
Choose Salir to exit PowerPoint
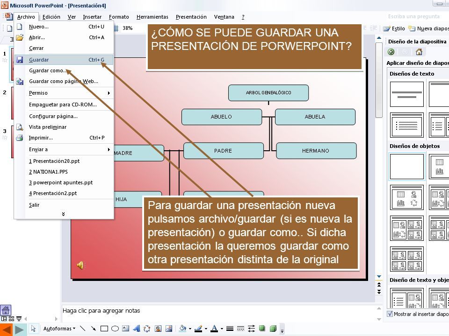[64, 205]
